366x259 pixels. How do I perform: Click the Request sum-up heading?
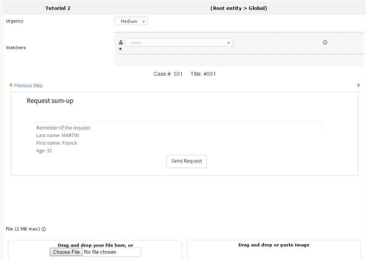click(x=50, y=101)
